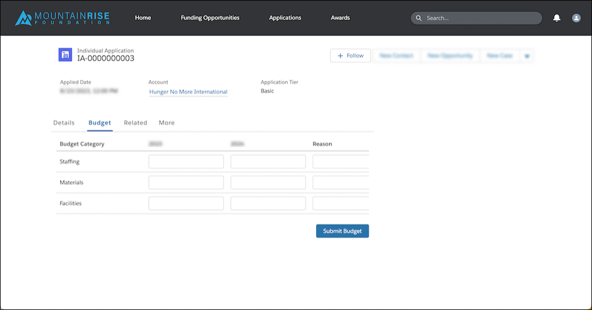Click the Individual Application record icon
Viewport: 592px width, 310px height.
pyautogui.click(x=65, y=54)
